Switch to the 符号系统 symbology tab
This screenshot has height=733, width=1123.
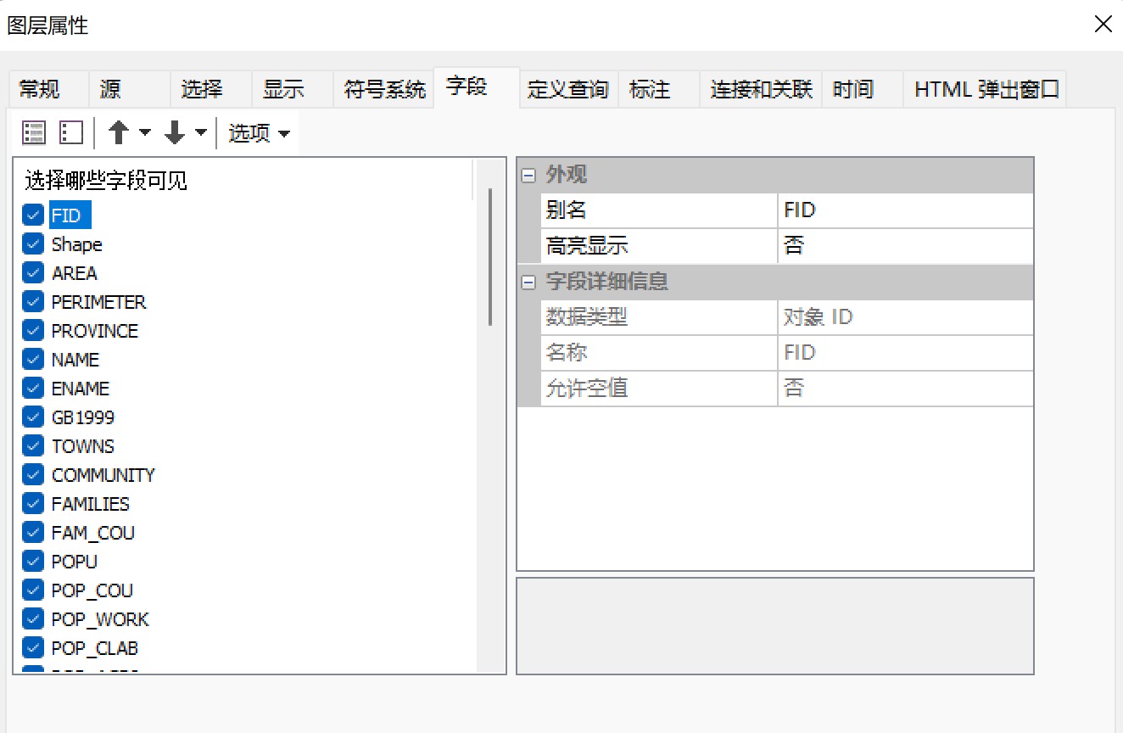pos(383,88)
